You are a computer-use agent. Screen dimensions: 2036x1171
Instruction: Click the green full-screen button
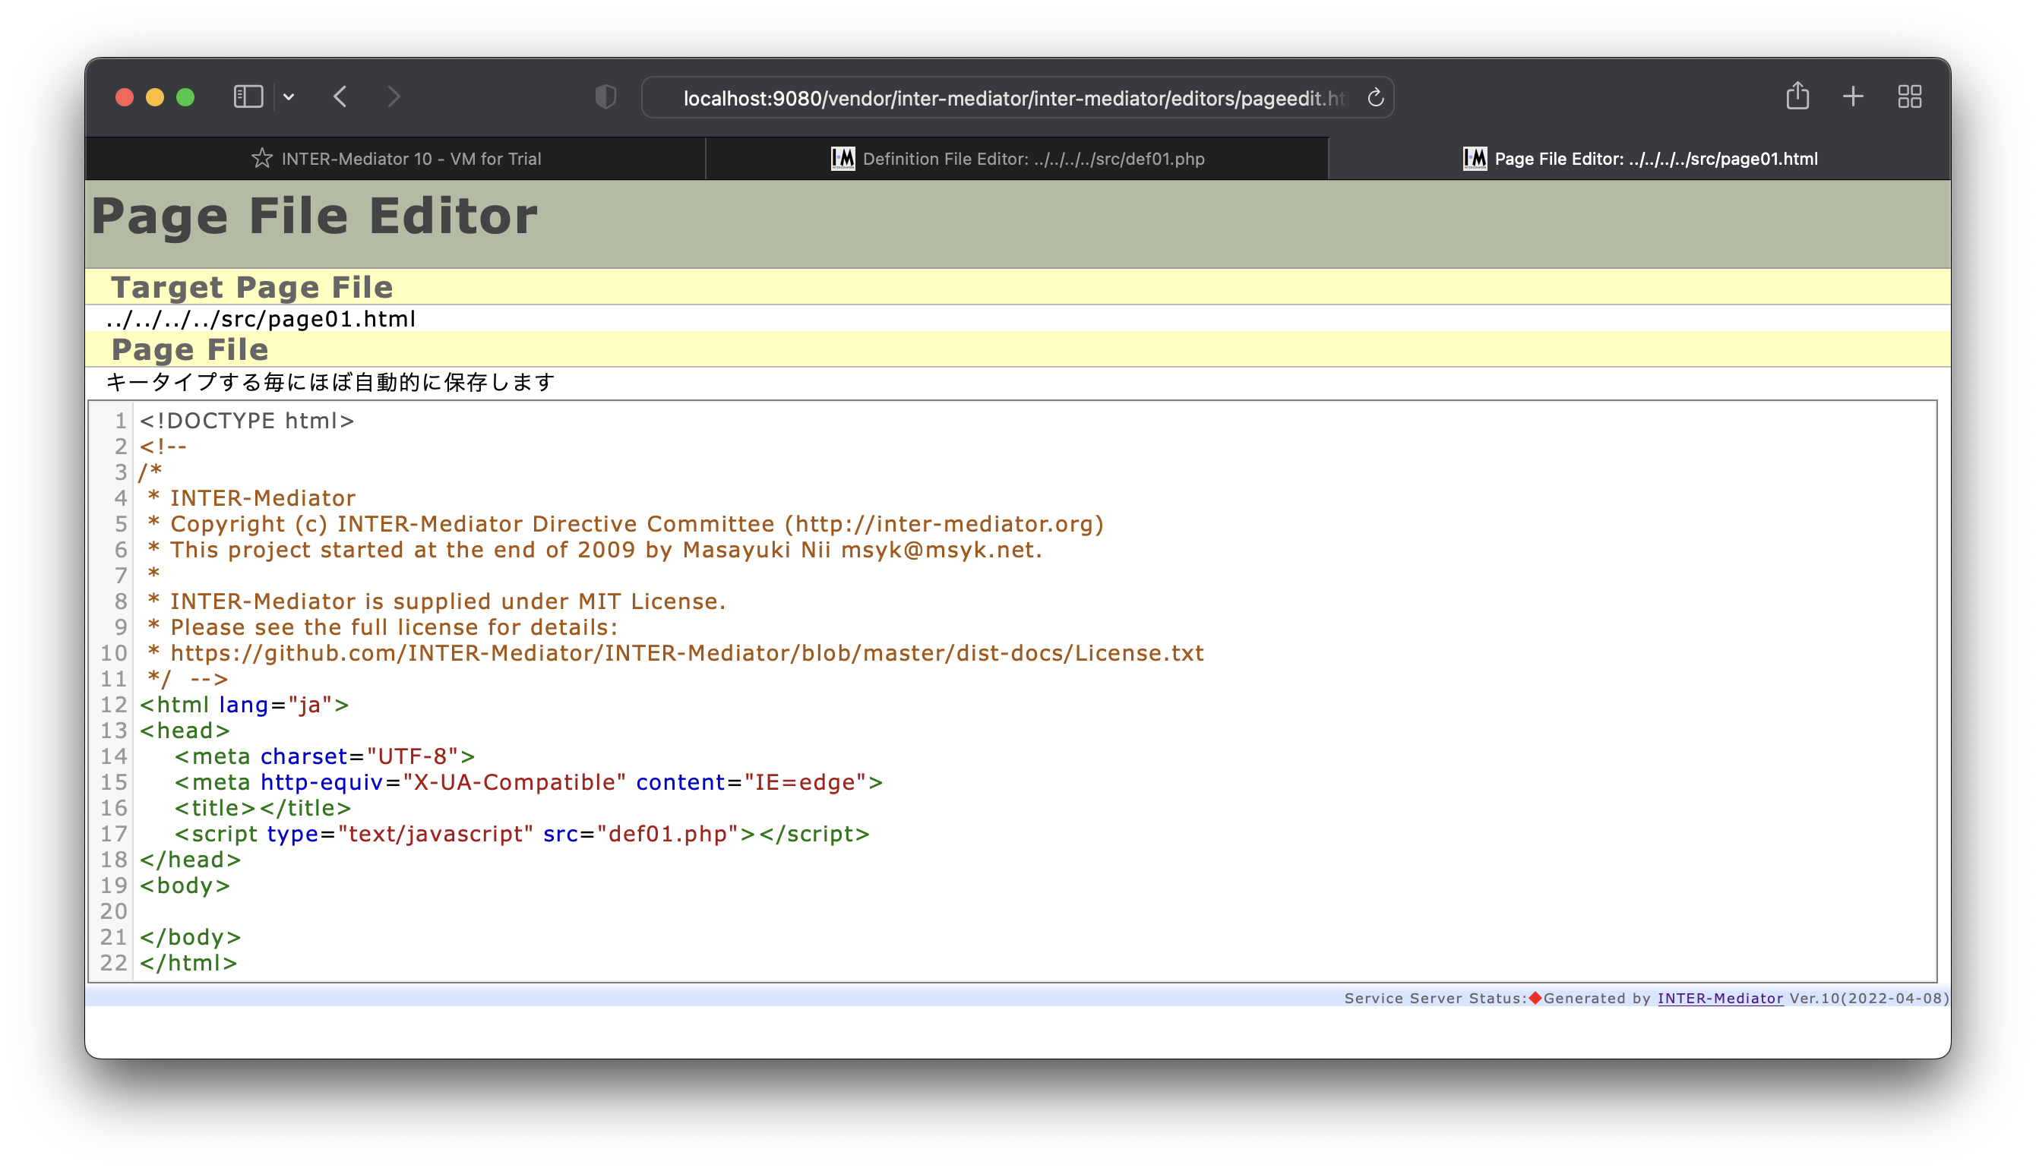pyautogui.click(x=186, y=97)
